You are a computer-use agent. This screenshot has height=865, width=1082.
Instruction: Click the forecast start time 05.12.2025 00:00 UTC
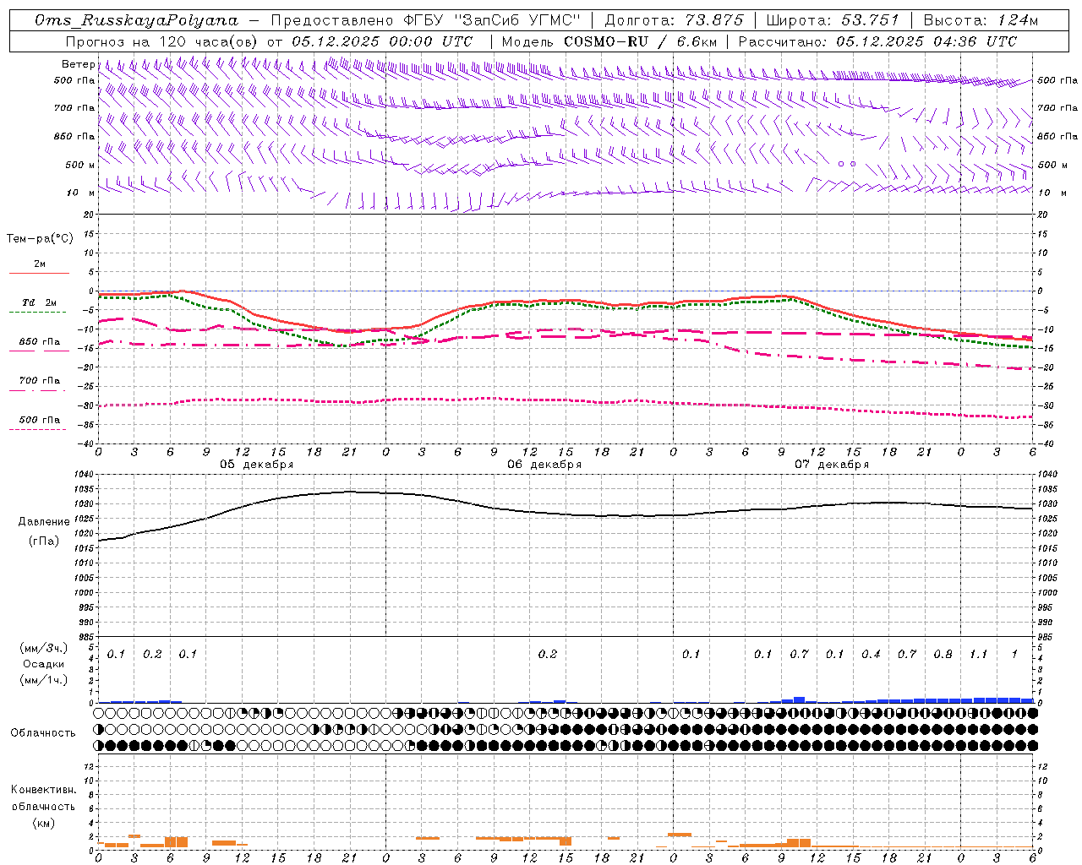(x=383, y=41)
